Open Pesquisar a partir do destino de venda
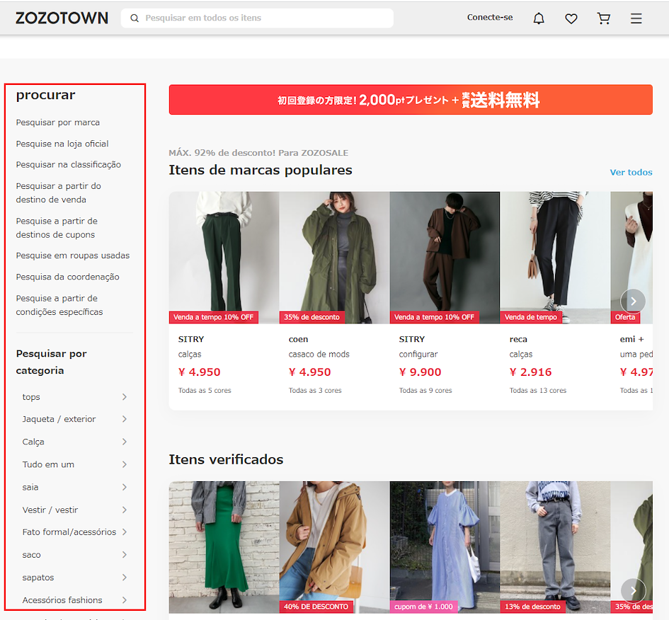The image size is (669, 620). [x=59, y=193]
